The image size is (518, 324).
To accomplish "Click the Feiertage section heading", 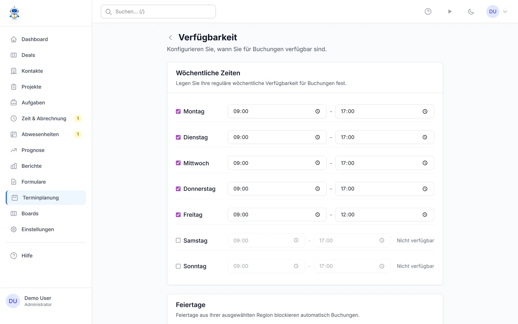I will point(191,305).
